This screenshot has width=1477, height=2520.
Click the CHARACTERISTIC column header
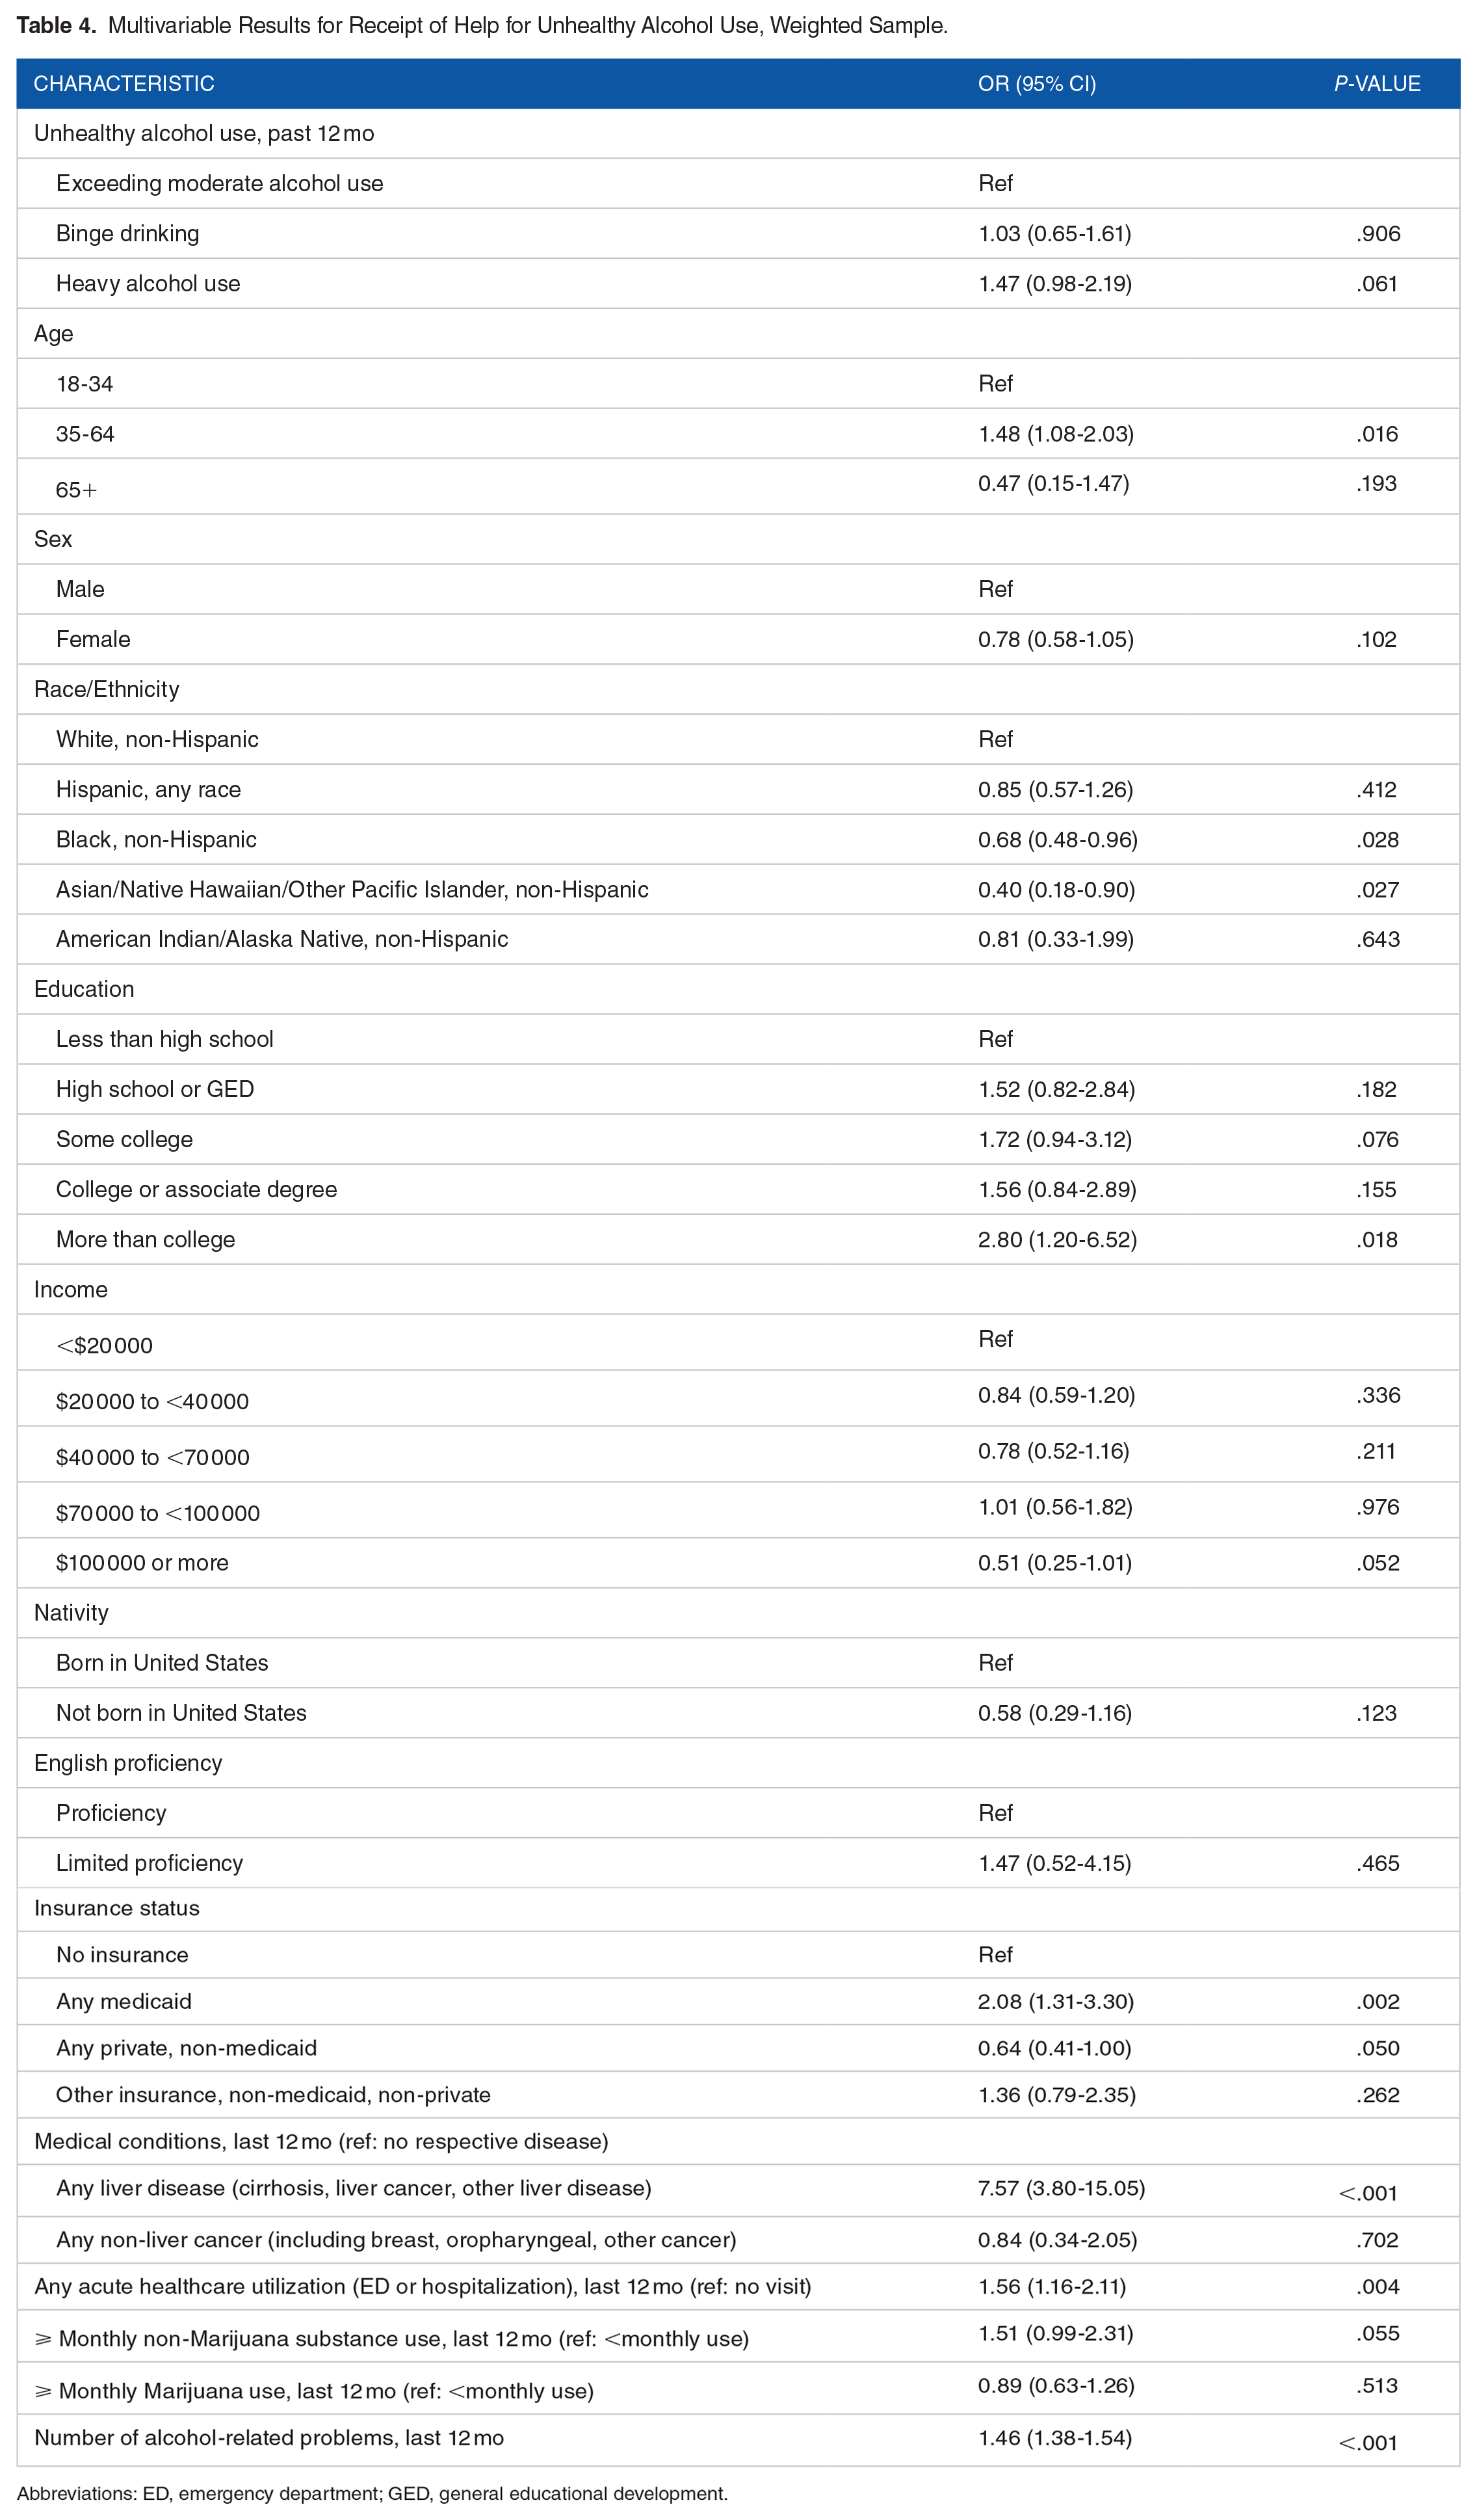(124, 84)
